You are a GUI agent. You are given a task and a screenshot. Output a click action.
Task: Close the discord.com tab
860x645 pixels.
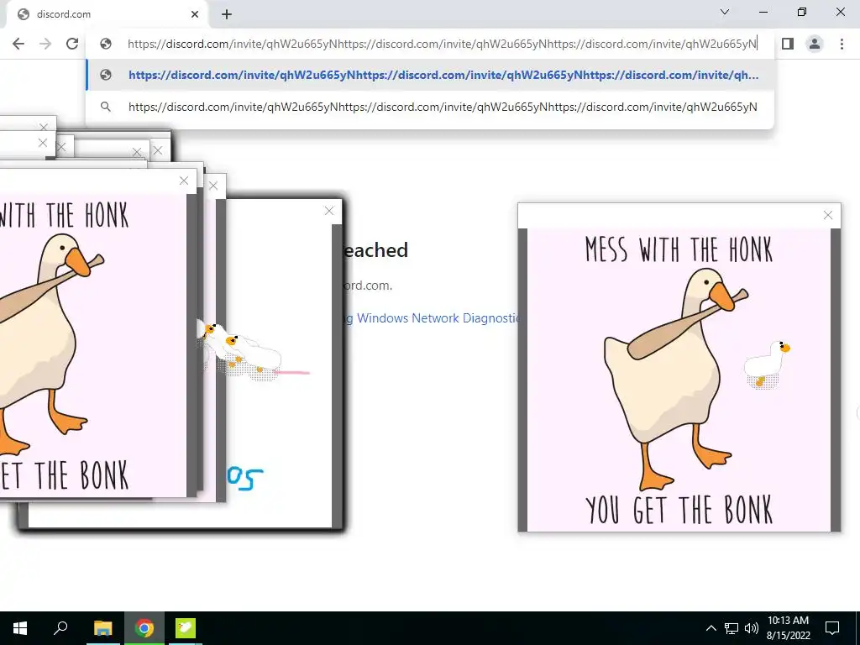pyautogui.click(x=195, y=14)
